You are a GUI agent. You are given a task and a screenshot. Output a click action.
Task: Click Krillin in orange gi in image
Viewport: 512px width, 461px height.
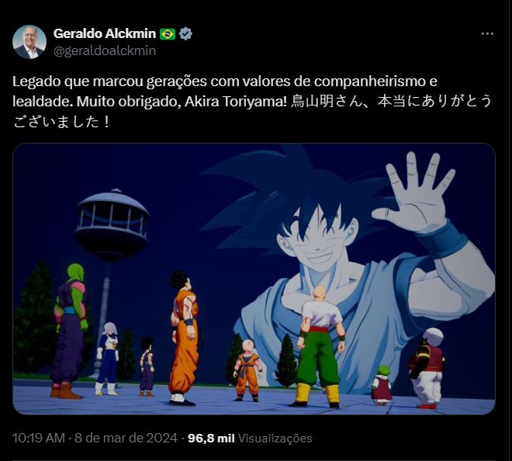(247, 370)
